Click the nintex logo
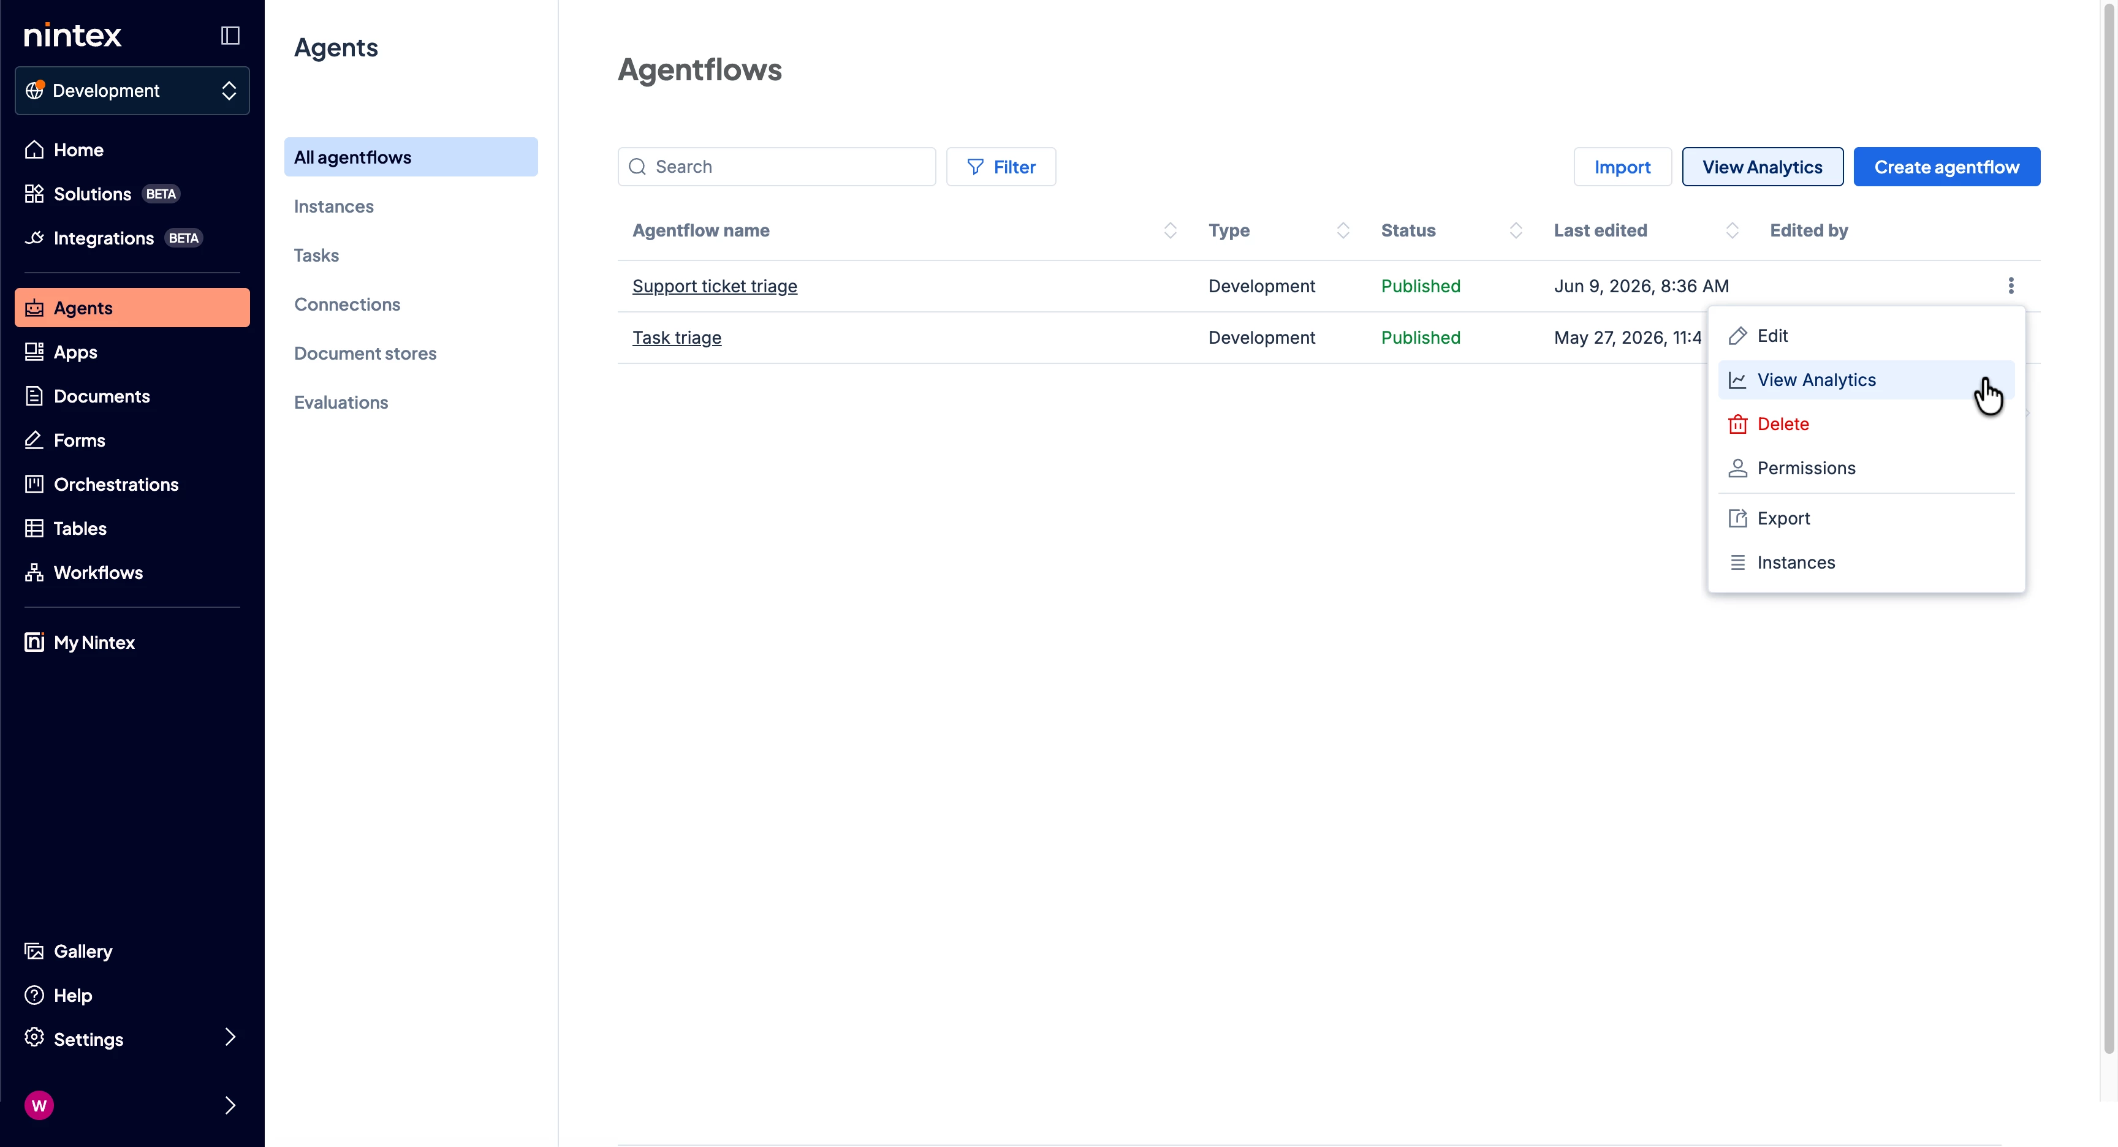The width and height of the screenshot is (2118, 1147). pyautogui.click(x=72, y=36)
